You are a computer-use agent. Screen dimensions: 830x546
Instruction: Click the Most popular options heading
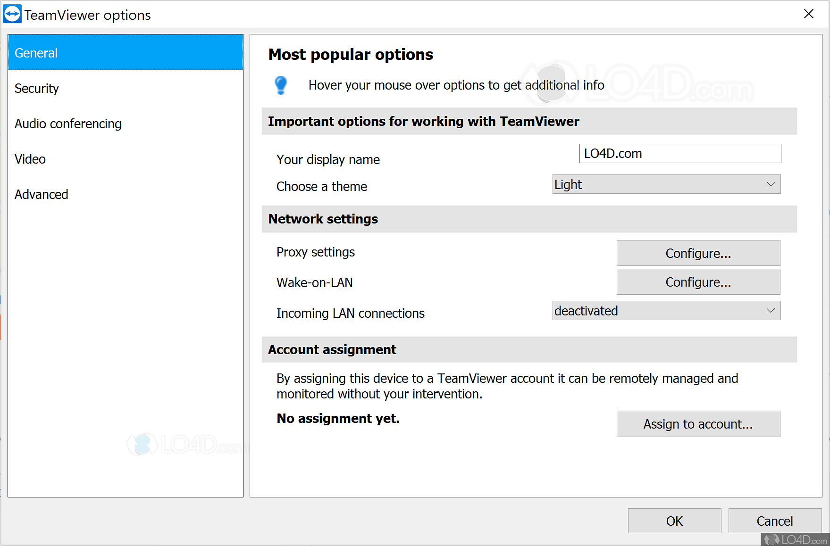point(351,55)
